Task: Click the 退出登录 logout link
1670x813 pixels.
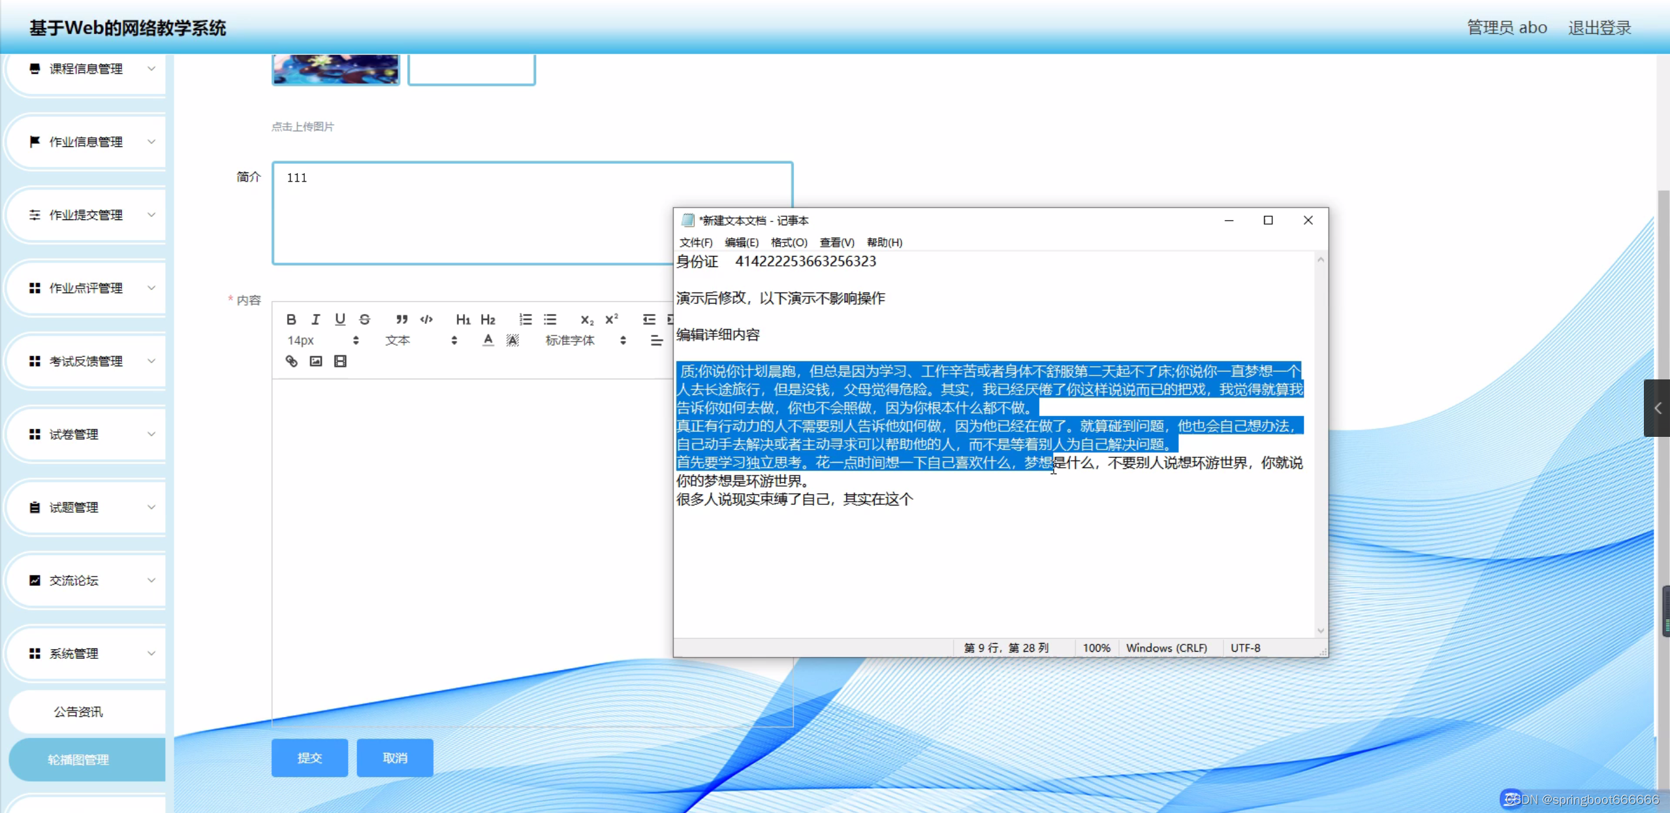Action: tap(1599, 27)
